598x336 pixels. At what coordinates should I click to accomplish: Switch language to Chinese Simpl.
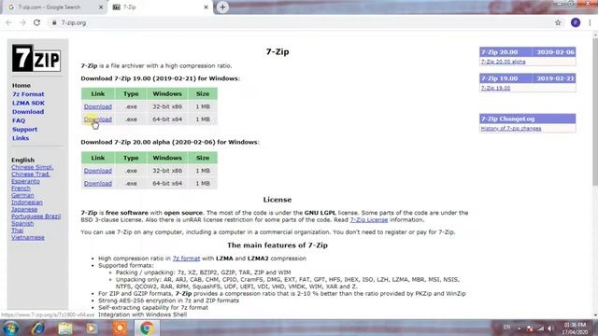coord(32,167)
